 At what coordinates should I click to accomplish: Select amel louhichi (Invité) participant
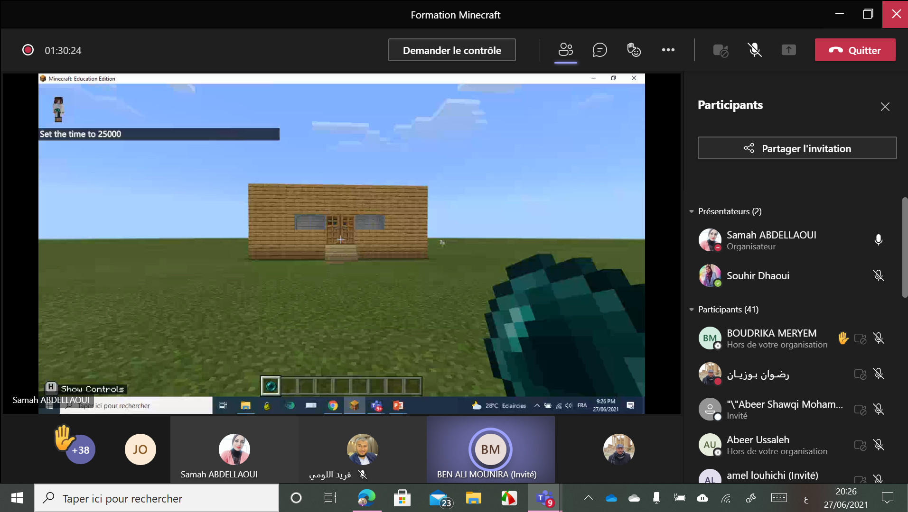click(x=794, y=475)
